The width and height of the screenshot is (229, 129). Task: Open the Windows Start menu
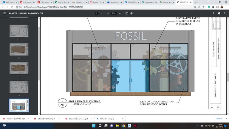(94, 126)
